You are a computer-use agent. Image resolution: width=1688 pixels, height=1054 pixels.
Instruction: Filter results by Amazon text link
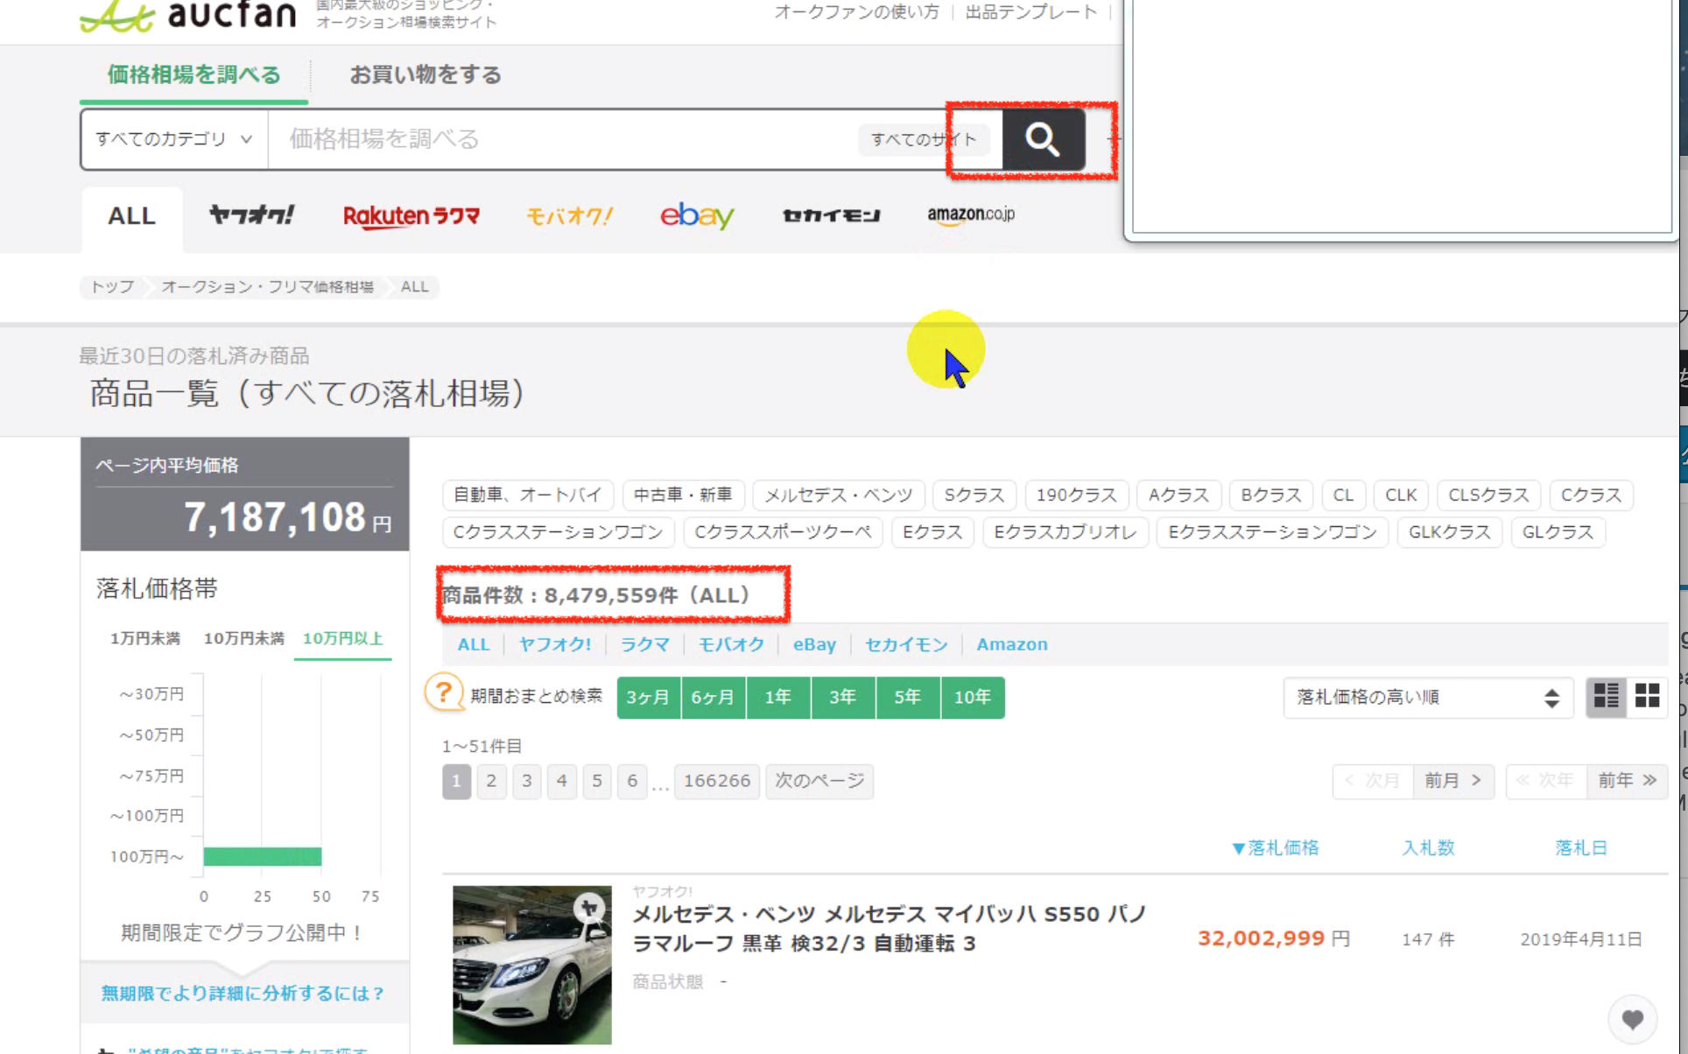[x=1012, y=645]
